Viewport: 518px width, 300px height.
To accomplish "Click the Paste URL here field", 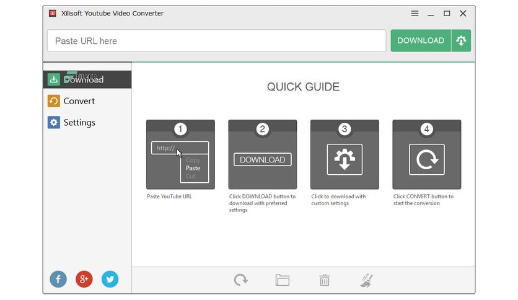I will pos(216,41).
